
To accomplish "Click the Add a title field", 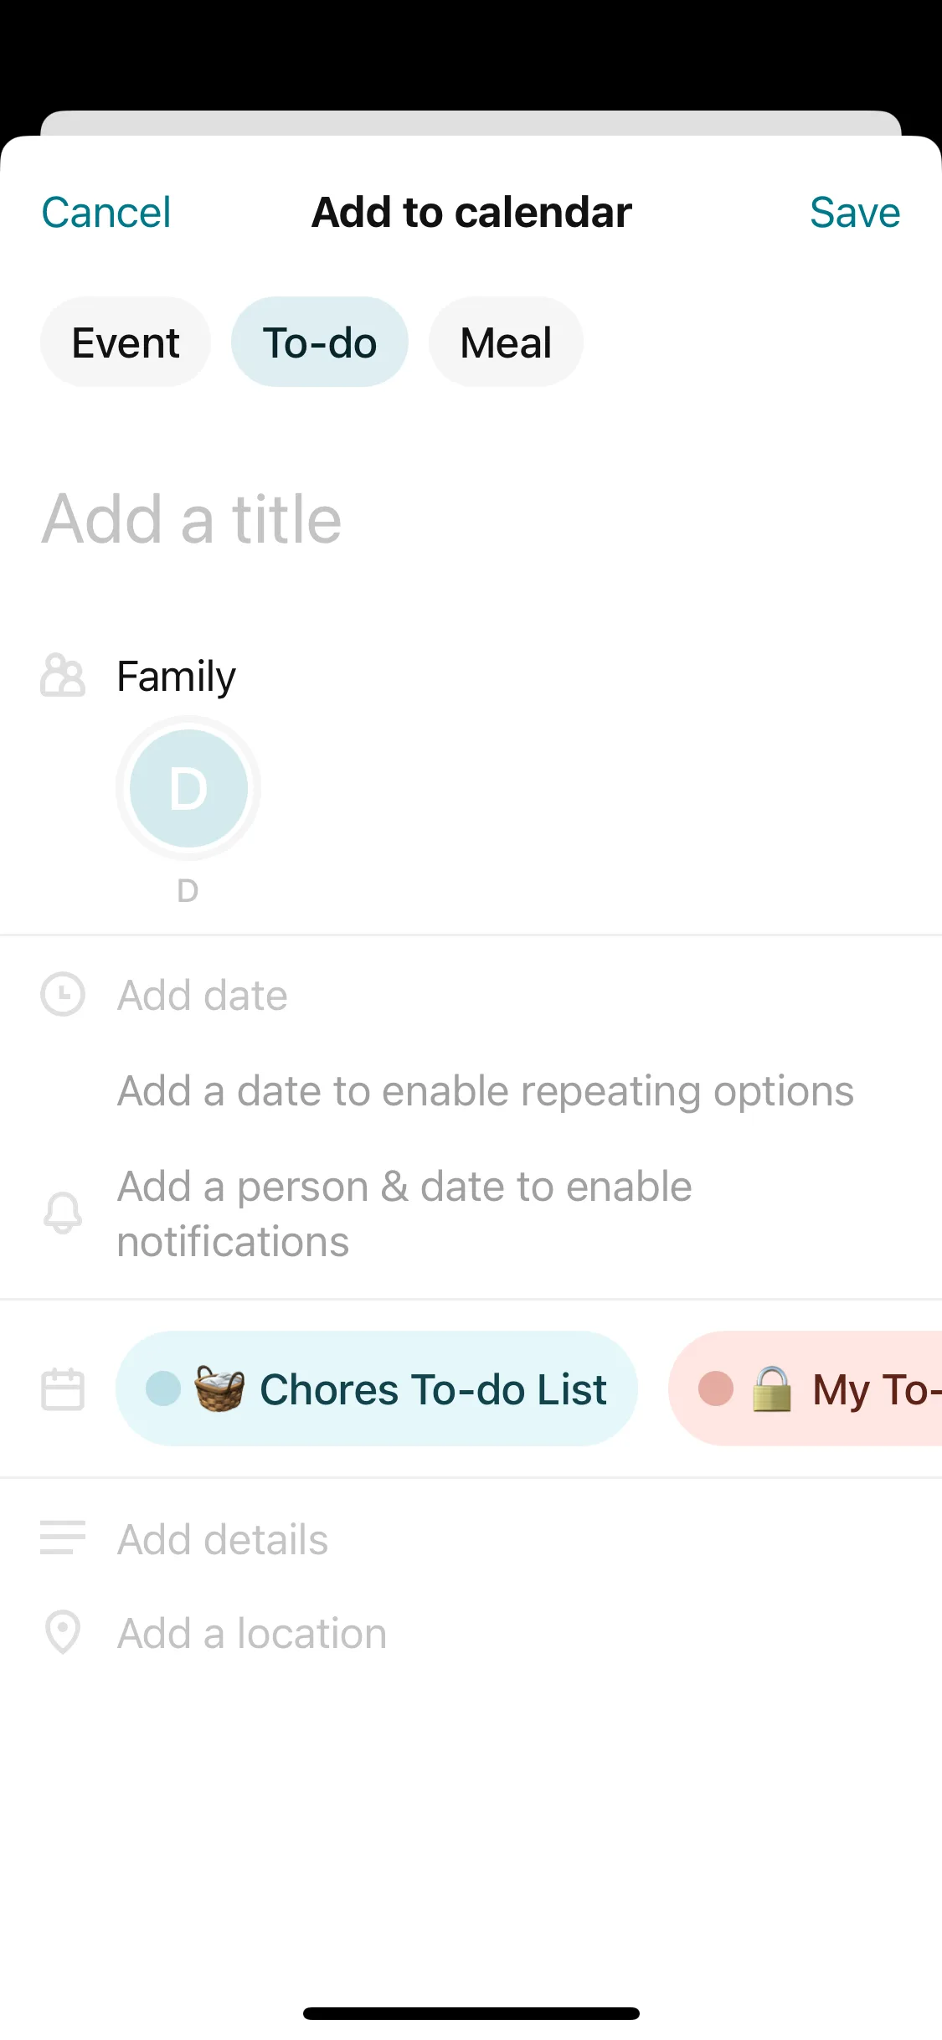I will pos(335,519).
